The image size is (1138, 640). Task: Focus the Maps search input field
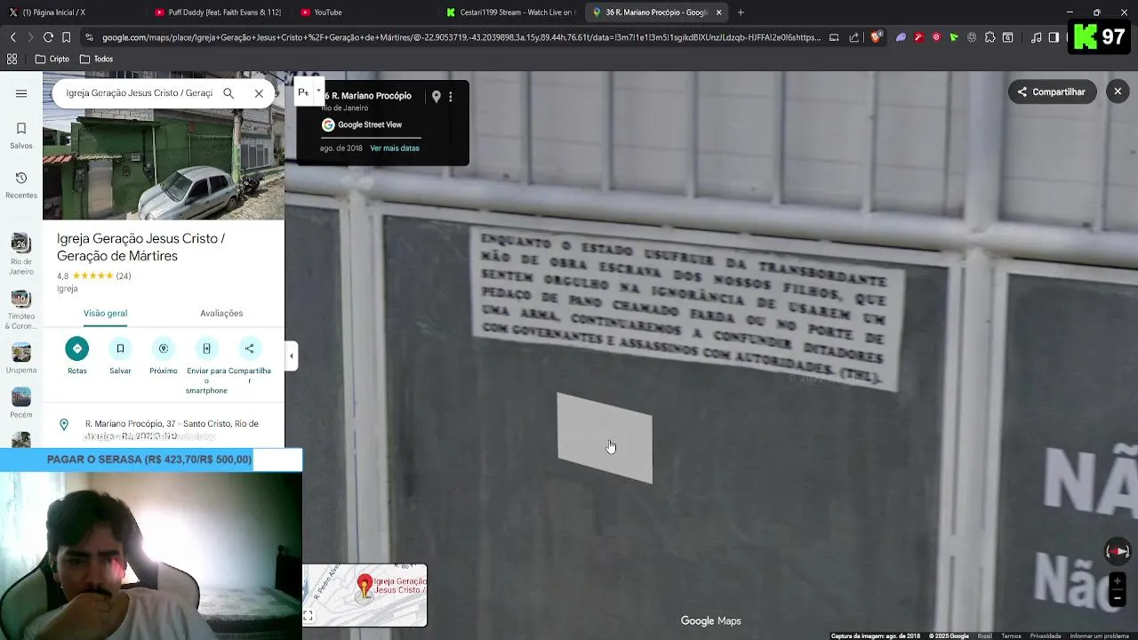pyautogui.click(x=139, y=93)
